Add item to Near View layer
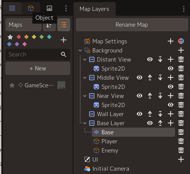Viewport: 190px width, 174px height. (171, 96)
